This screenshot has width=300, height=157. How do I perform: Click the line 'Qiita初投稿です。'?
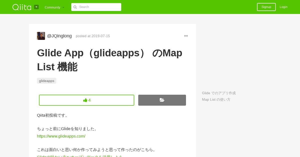[x=53, y=115]
